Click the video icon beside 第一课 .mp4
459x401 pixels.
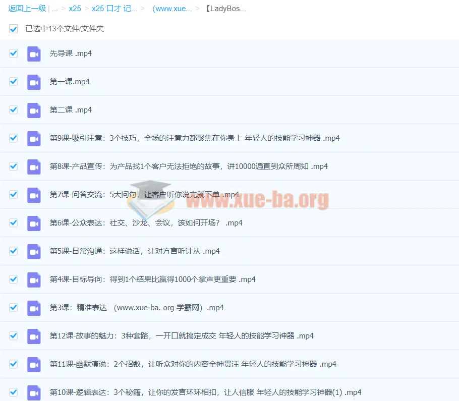coord(34,82)
